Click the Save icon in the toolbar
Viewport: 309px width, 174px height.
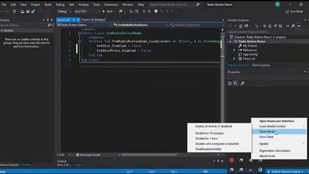pos(28,12)
